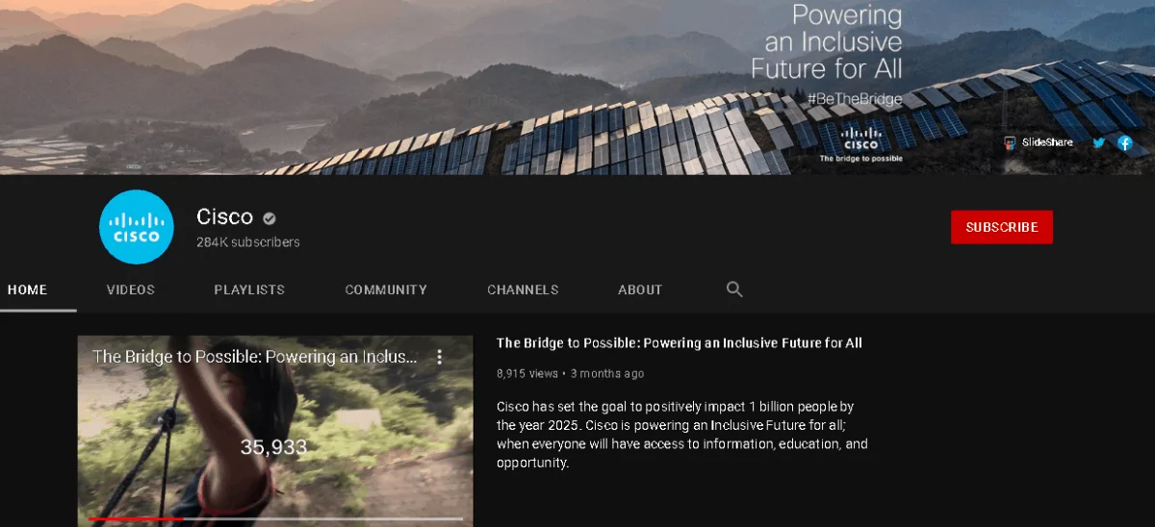Click the video title overlay in the player
This screenshot has height=527, width=1155.
255,357
